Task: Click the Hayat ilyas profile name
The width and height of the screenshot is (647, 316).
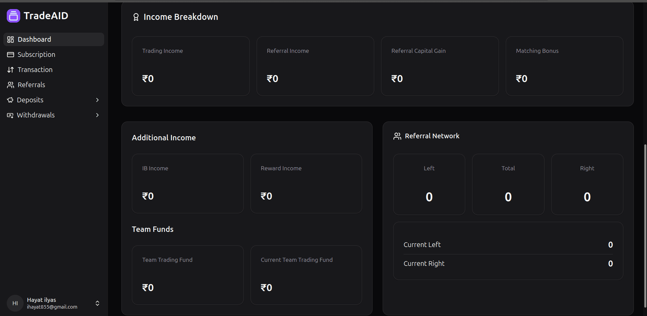Action: [41, 300]
